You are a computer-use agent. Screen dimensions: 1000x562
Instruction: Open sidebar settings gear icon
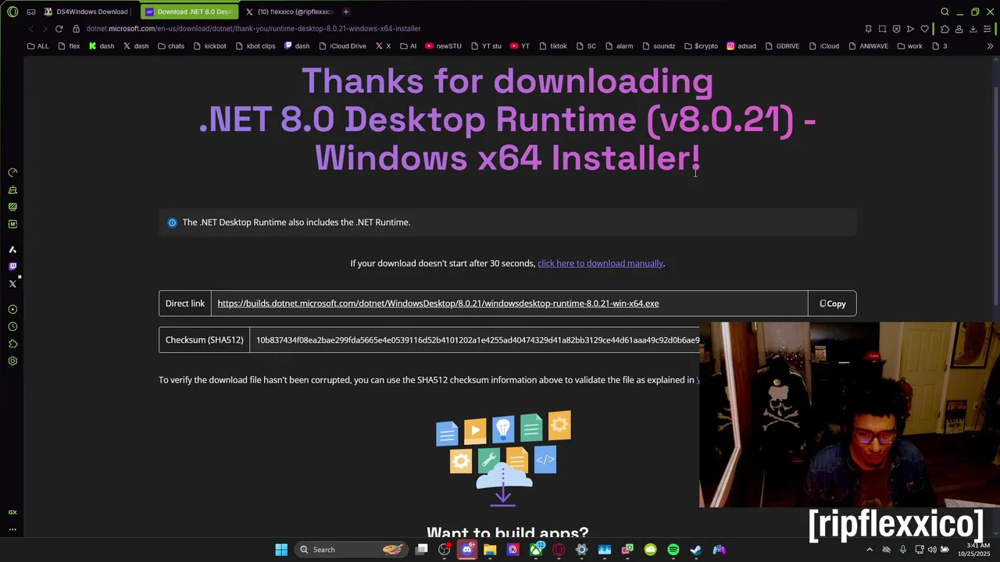12,361
